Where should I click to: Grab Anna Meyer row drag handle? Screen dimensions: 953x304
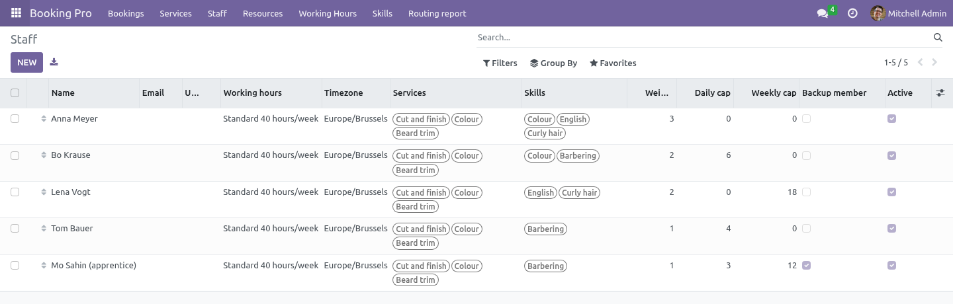44,119
